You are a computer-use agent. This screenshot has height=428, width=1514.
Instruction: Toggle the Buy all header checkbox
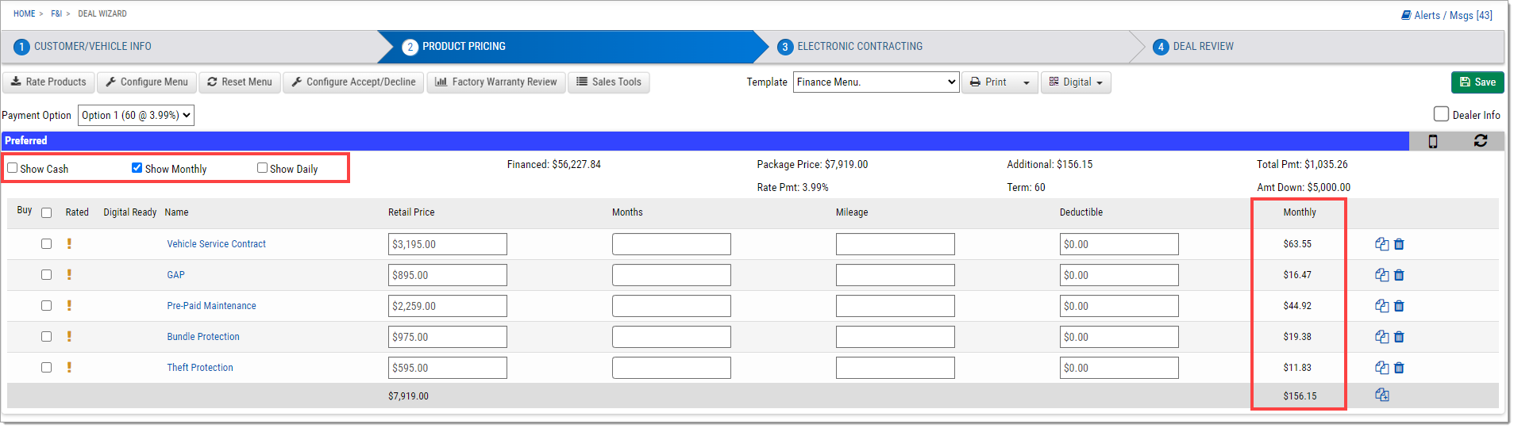[x=46, y=212]
